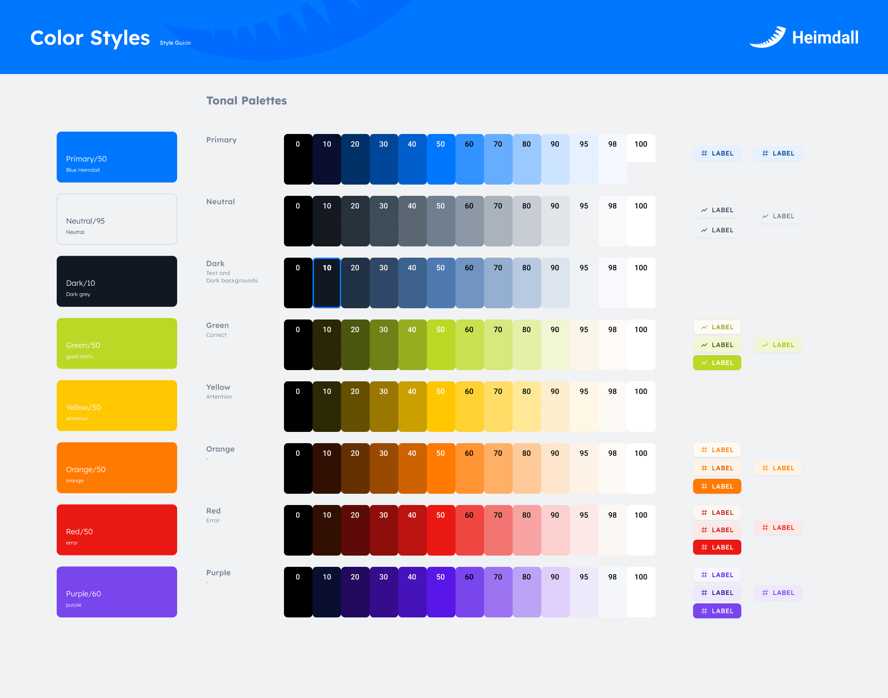Pick the Yellow palette 60 swatch

click(470, 407)
